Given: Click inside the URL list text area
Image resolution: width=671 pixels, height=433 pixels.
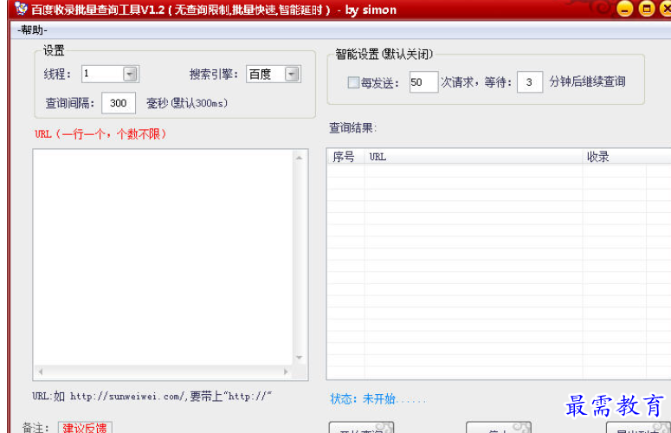Looking at the screenshot, I should point(163,256).
